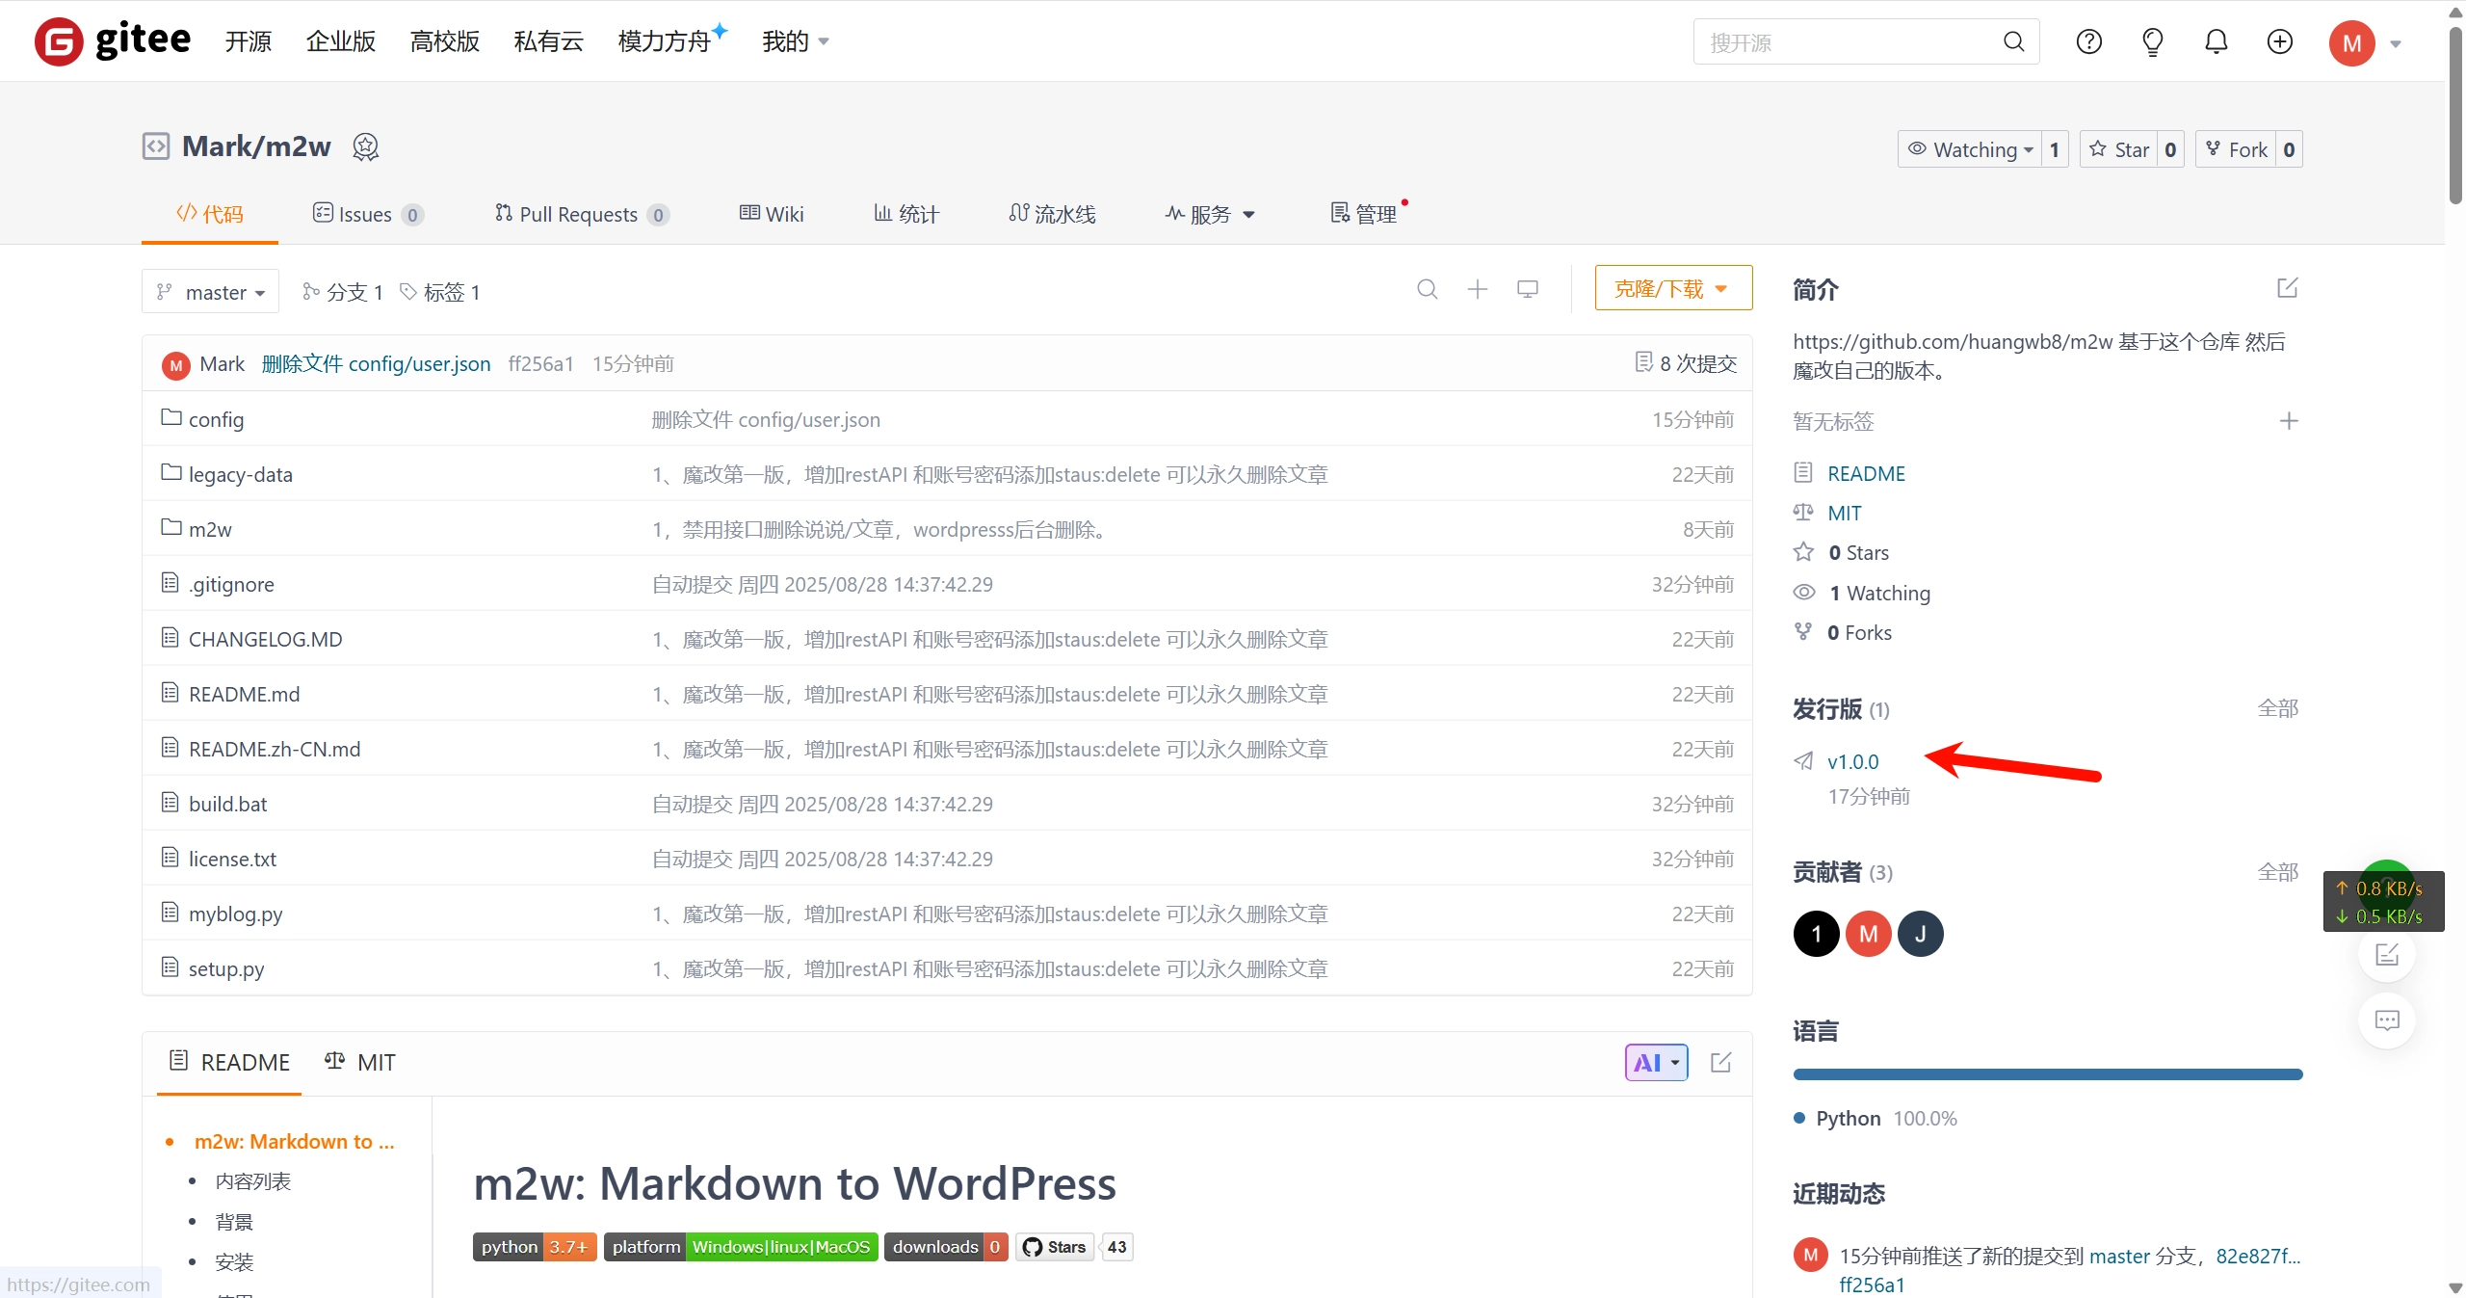
Task: Open the m2w folder
Action: 210,529
